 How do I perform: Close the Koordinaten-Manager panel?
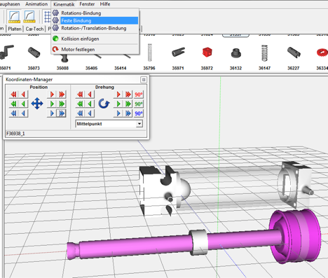144,80
